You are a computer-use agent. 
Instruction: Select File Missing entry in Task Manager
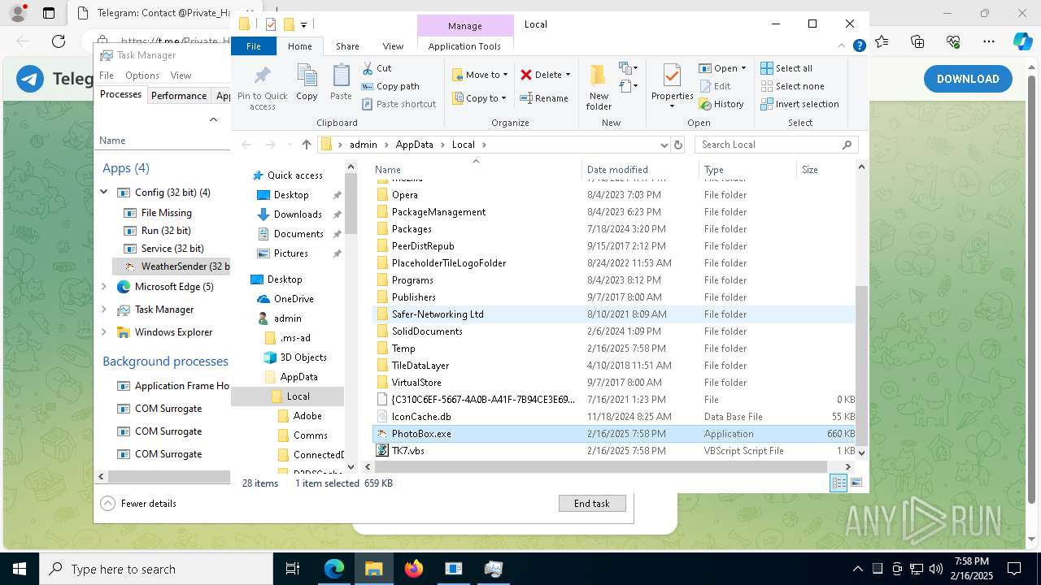(x=166, y=213)
